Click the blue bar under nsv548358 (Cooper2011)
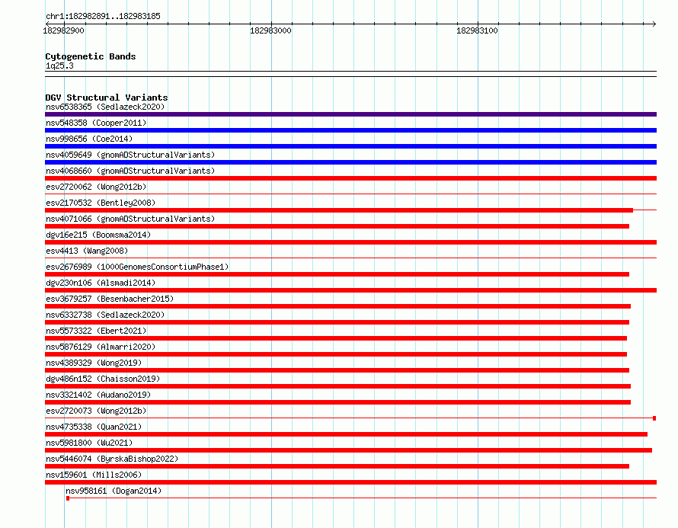The height and width of the screenshot is (528, 678). point(350,130)
